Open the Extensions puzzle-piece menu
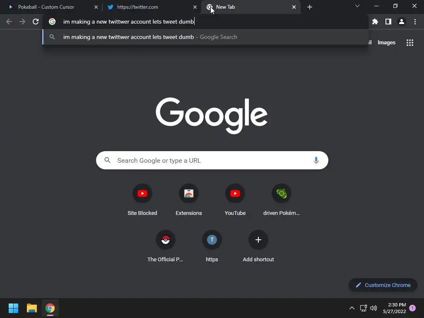The width and height of the screenshot is (424, 318). [x=375, y=22]
